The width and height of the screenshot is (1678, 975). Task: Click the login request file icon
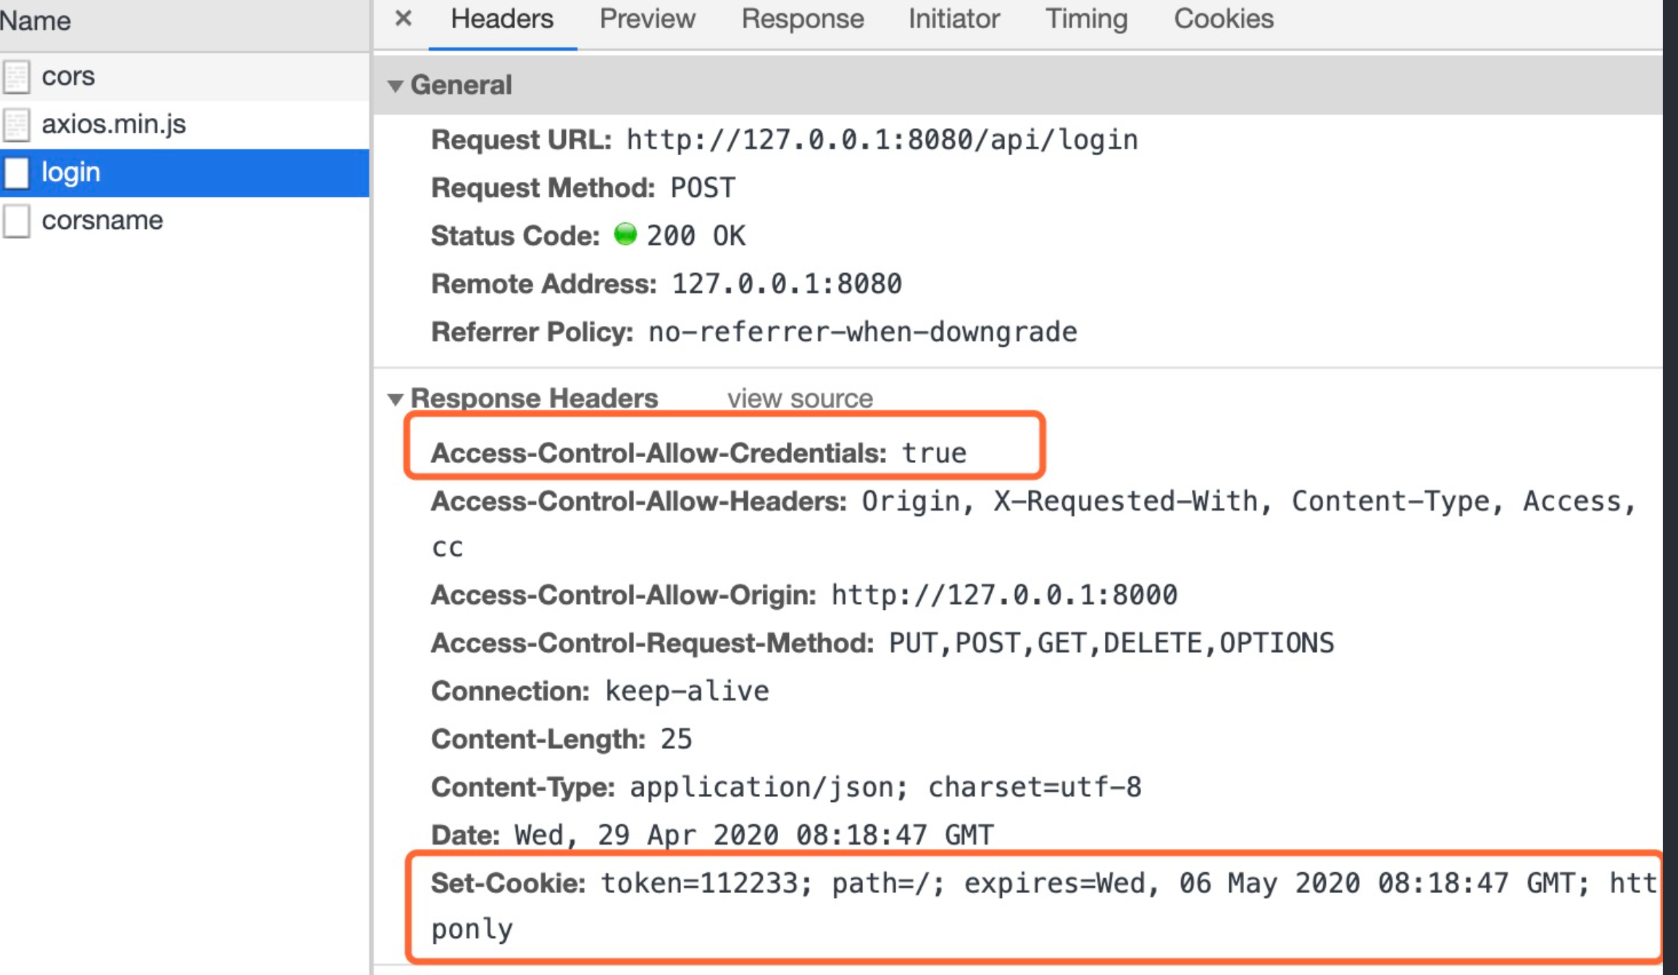[x=17, y=173]
